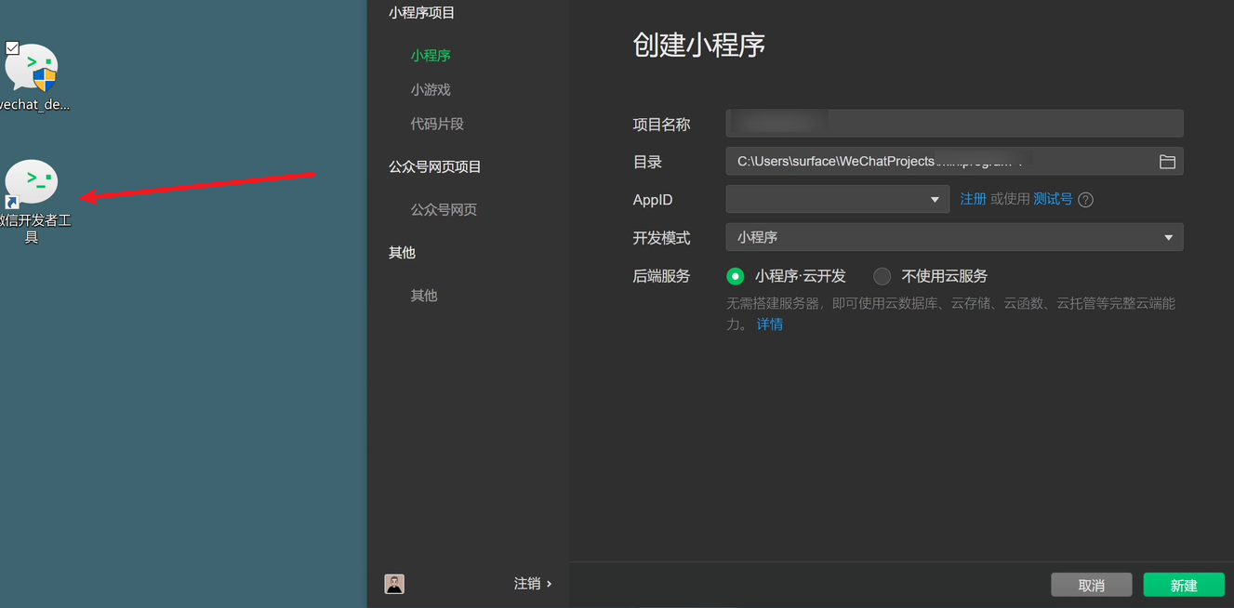Click the 无需搭建服务器 description text
The image size is (1234, 608).
pos(950,313)
